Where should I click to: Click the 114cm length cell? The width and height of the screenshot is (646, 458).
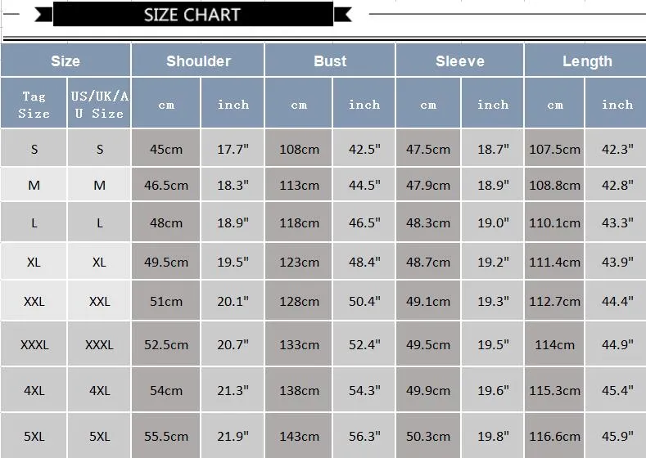point(554,344)
